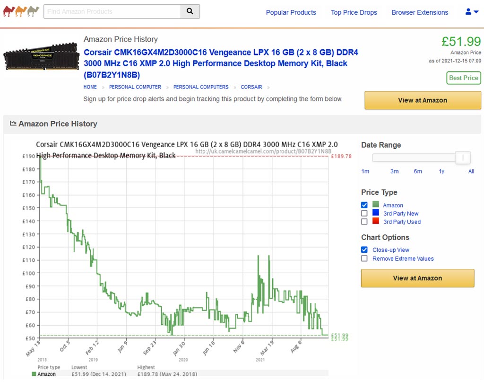The width and height of the screenshot is (484, 382).
Task: Click the Date Range slider handle
Action: click(x=463, y=158)
